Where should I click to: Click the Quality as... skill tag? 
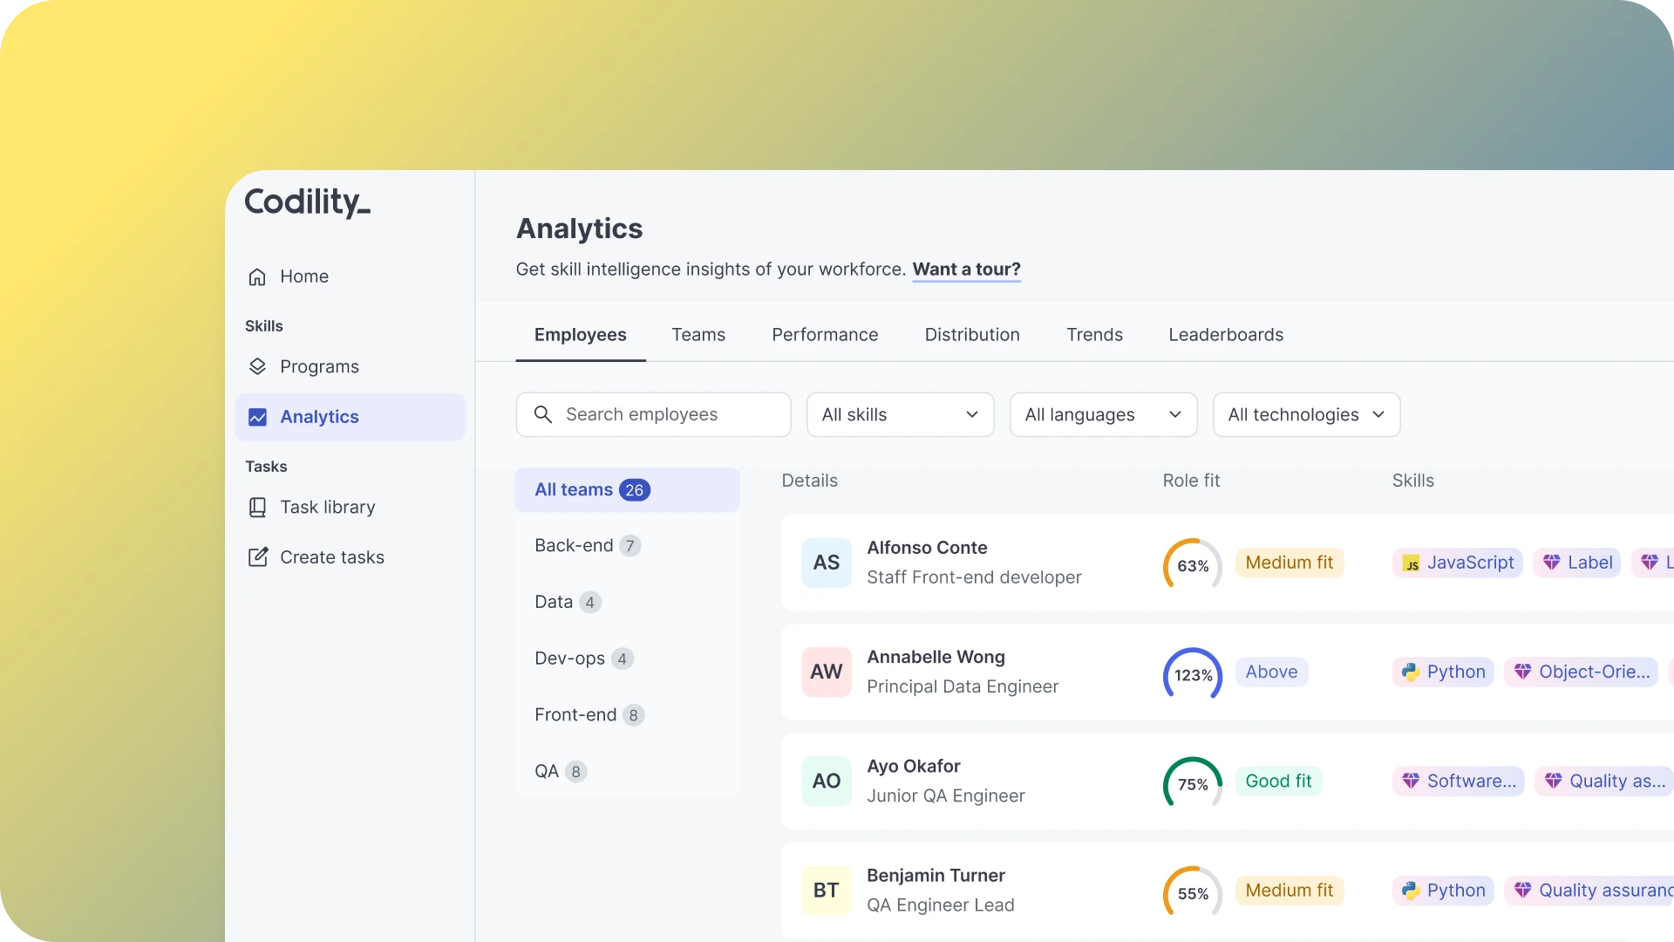click(1604, 781)
